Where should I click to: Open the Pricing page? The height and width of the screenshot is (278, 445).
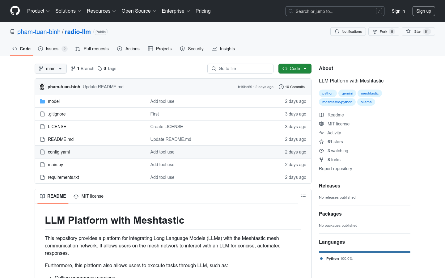click(x=203, y=11)
